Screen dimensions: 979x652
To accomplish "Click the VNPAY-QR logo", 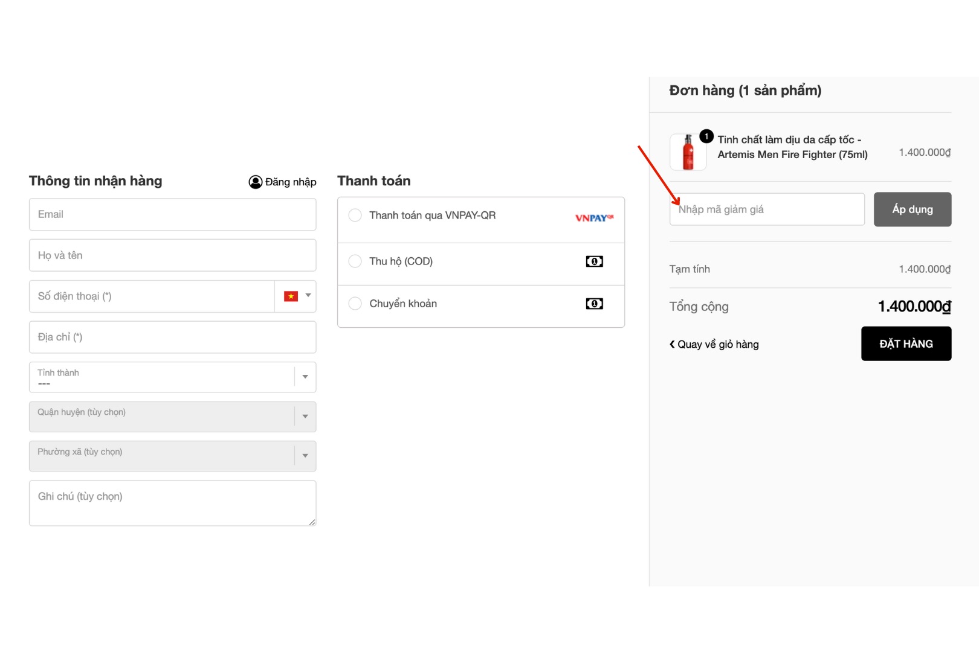I will (x=594, y=218).
